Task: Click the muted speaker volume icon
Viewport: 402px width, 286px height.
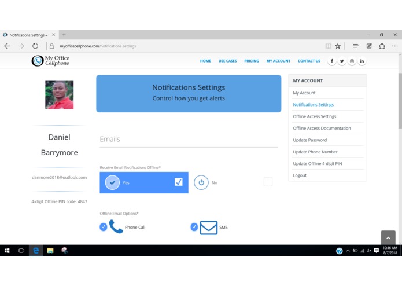Action: click(369, 251)
